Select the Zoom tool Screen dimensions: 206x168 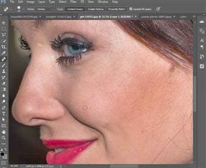3,138
